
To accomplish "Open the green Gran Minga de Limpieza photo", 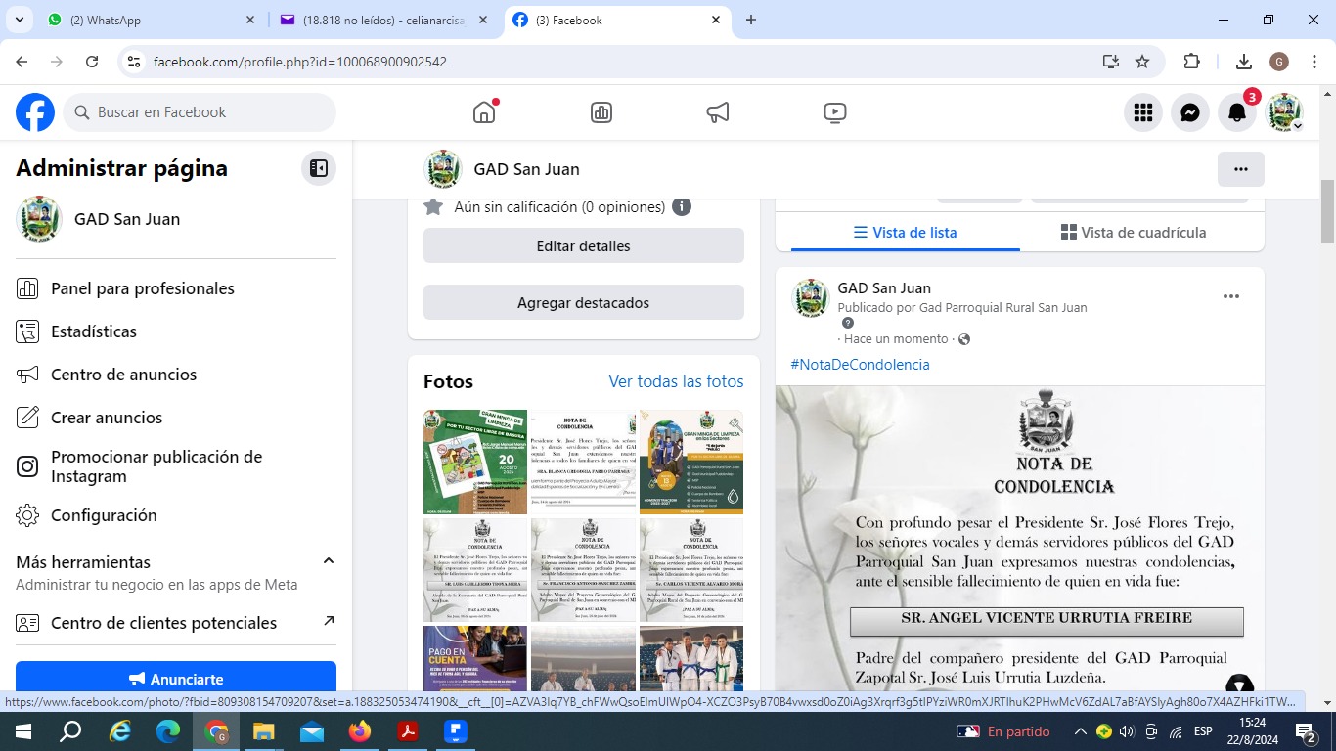I will [475, 462].
